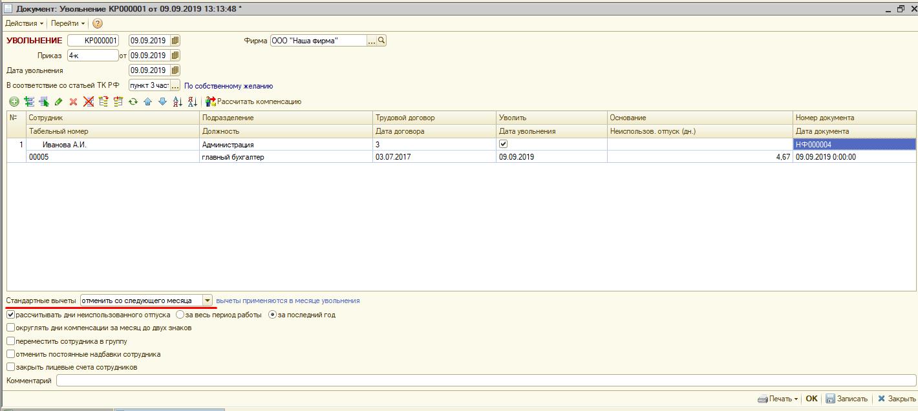
Task: Click the Refresh green arrows icon
Action: [x=133, y=101]
